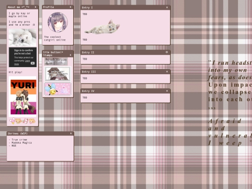Screen dimensions: 252x189
Task: Click the 'I run headst' quote line
Action: click(230, 63)
